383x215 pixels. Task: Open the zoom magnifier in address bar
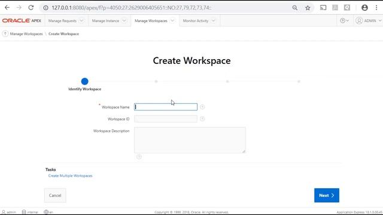295,8
